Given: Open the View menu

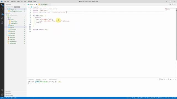Looking at the screenshot, I should point(18,1).
